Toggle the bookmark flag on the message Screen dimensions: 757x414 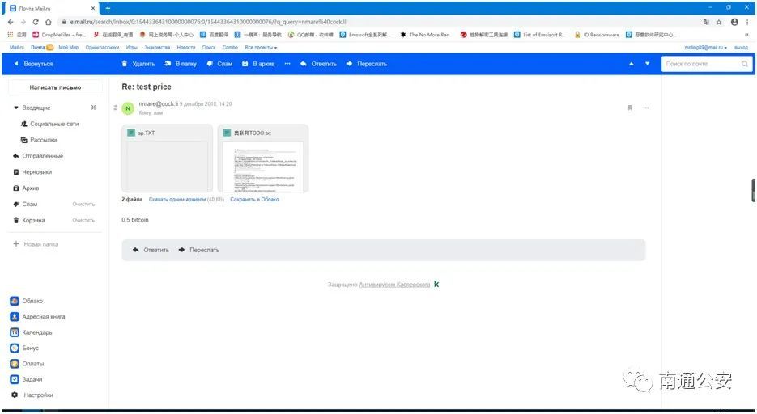pos(630,108)
